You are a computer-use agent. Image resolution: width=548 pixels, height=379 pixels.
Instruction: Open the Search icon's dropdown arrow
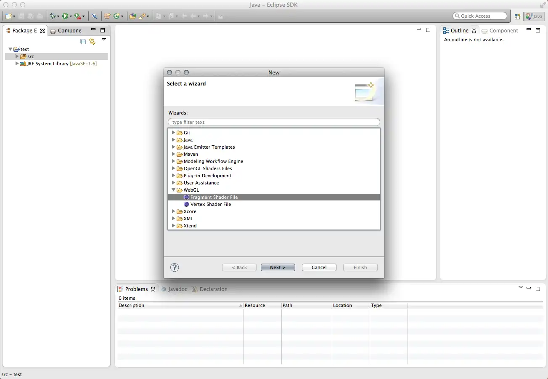[x=148, y=16]
